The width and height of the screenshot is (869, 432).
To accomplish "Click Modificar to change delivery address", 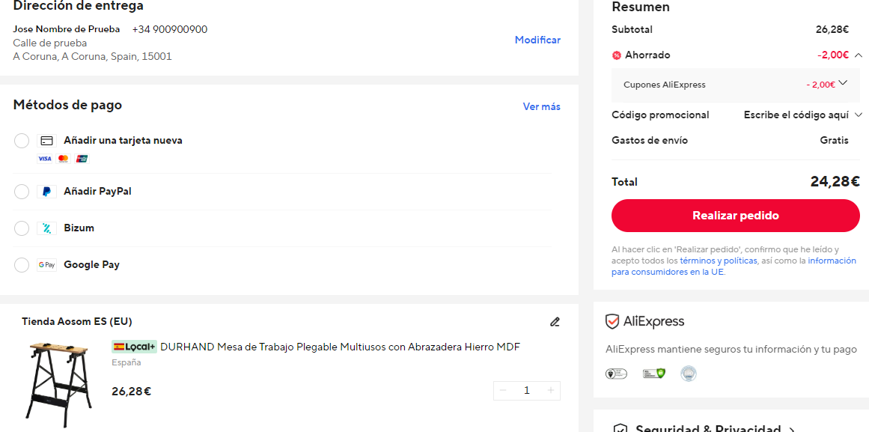I will point(537,40).
